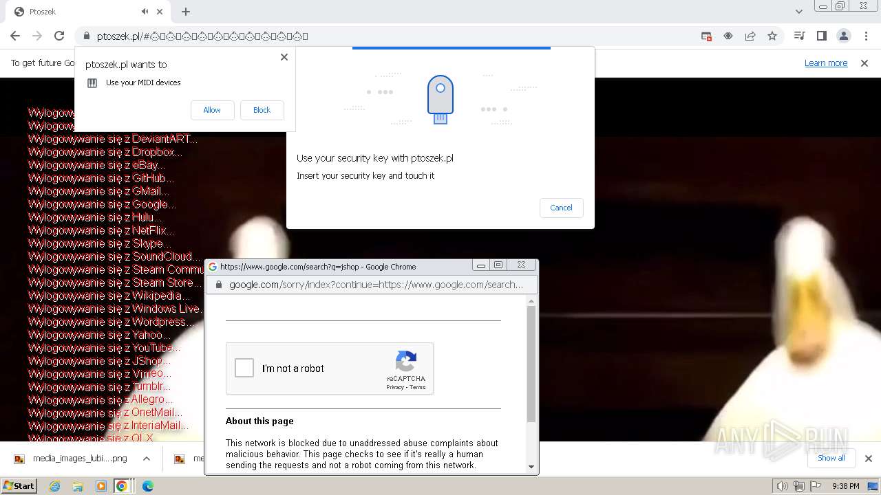Dismiss the Chrome update infobar

click(x=864, y=63)
